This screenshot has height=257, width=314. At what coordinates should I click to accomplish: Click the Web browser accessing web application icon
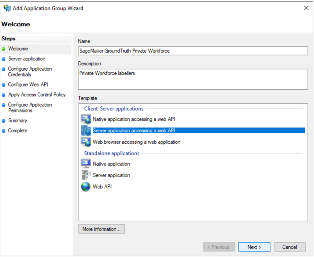pyautogui.click(x=86, y=142)
